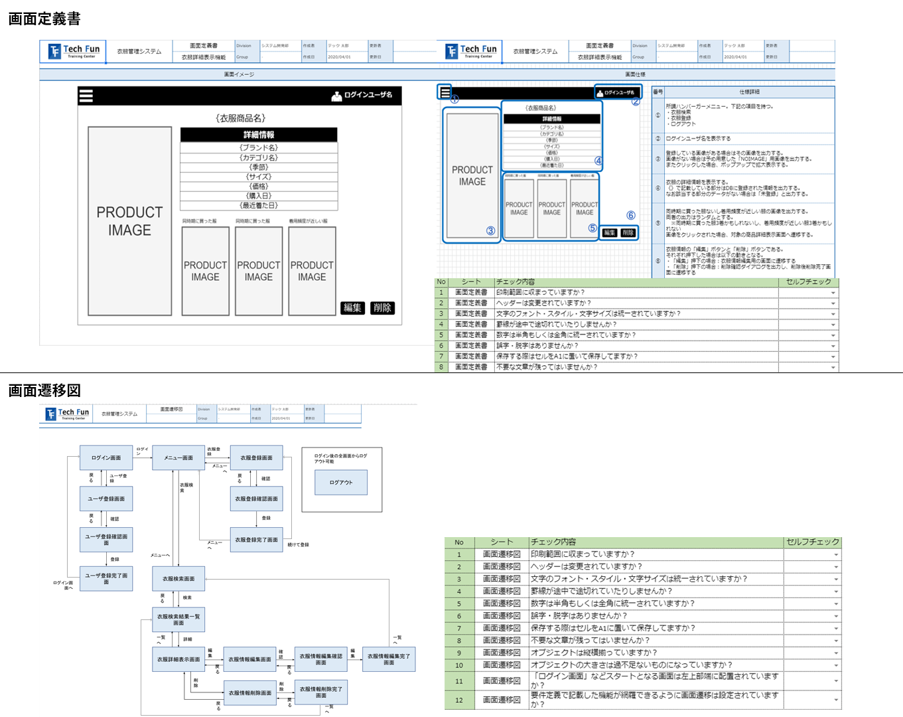Click the ユーザ登録確認画面 flowchart box
This screenshot has width=903, height=717.
106,540
